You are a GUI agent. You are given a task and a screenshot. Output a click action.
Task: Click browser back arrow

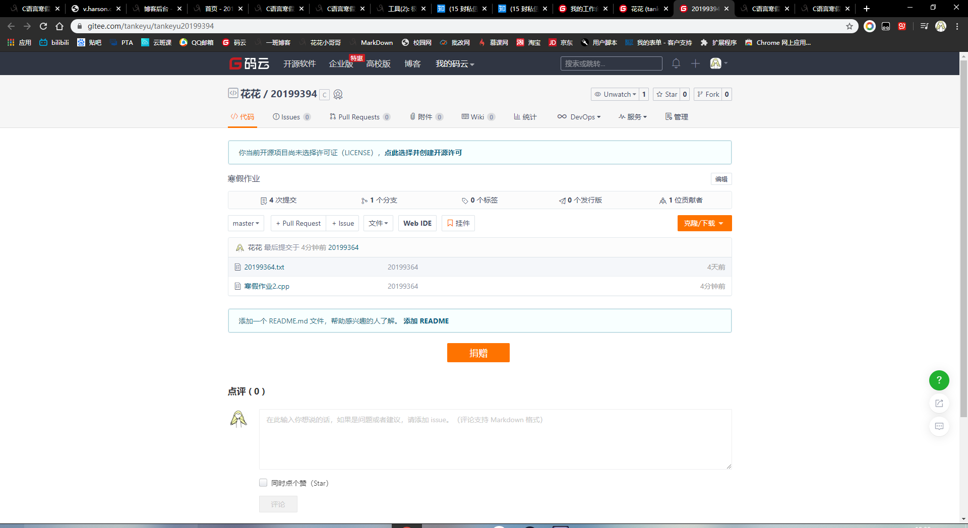coord(11,26)
